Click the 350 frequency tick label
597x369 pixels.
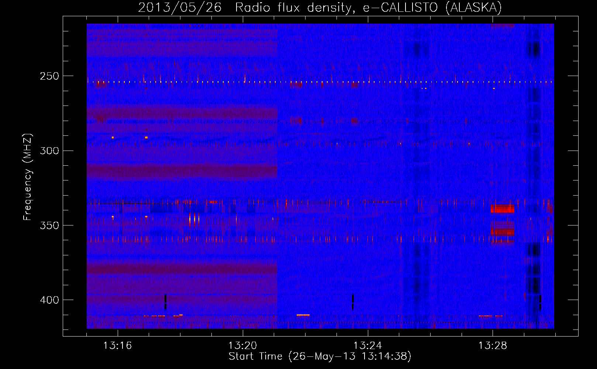[49, 225]
